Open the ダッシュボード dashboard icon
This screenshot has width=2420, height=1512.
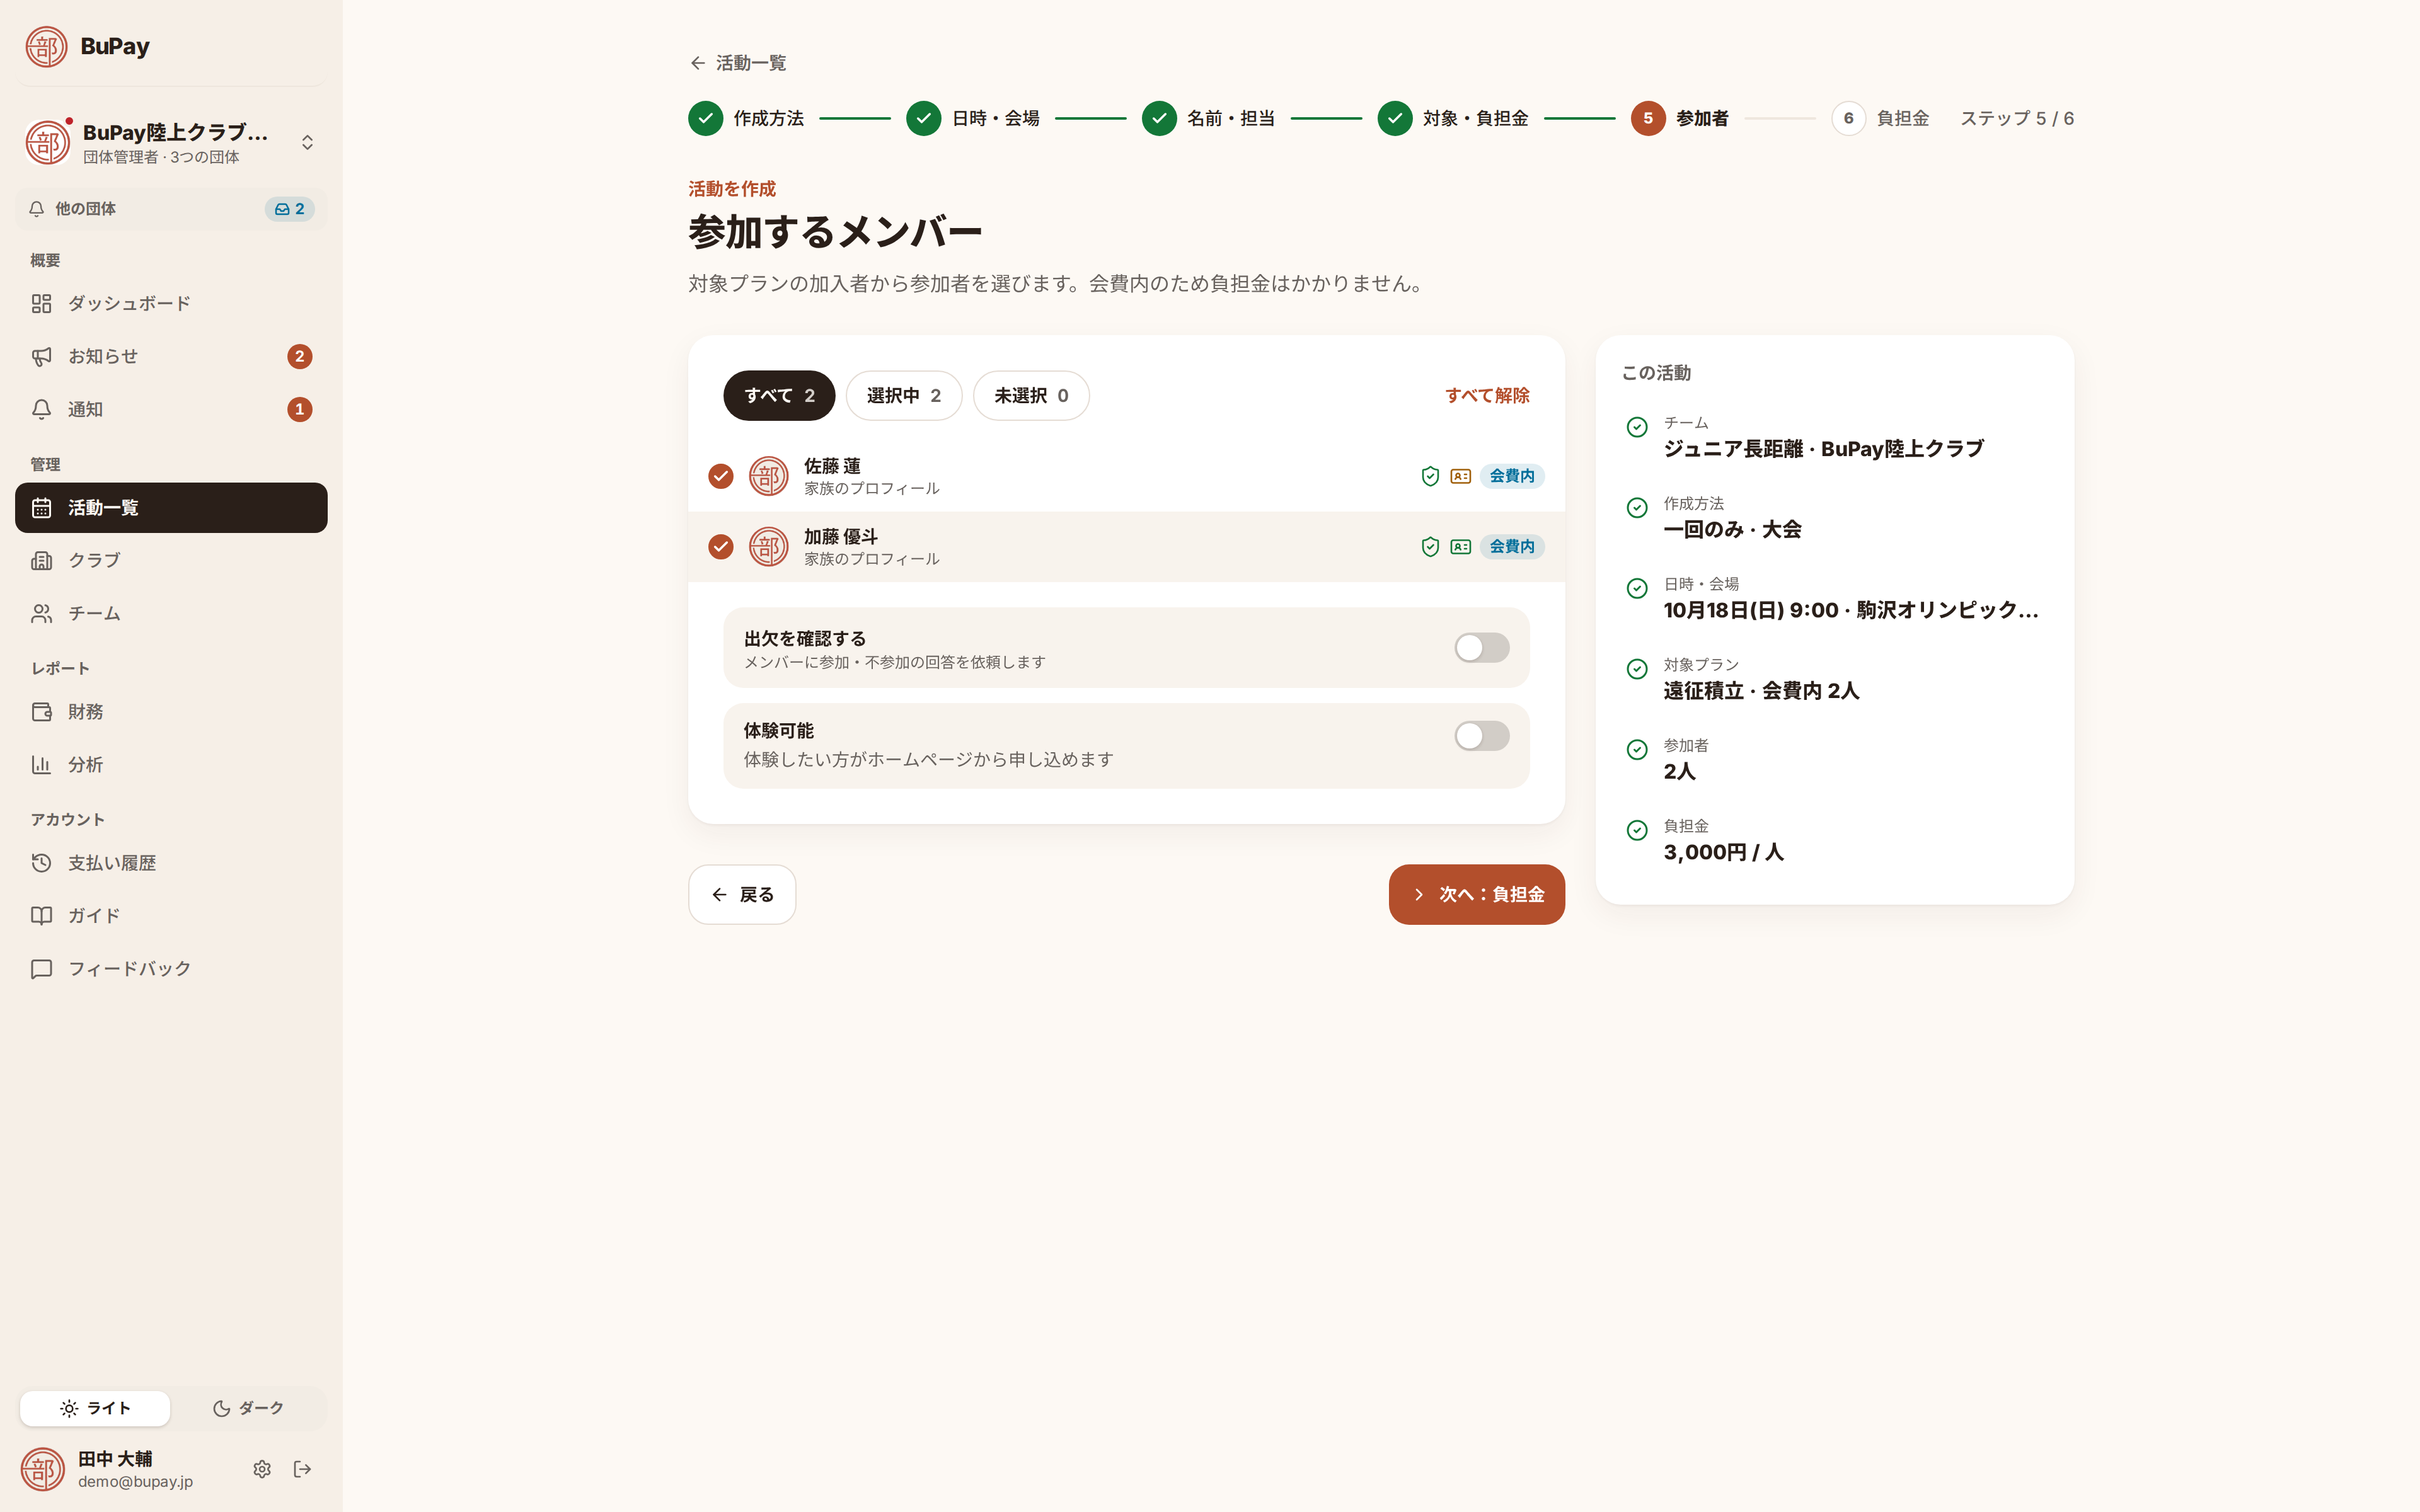click(41, 303)
